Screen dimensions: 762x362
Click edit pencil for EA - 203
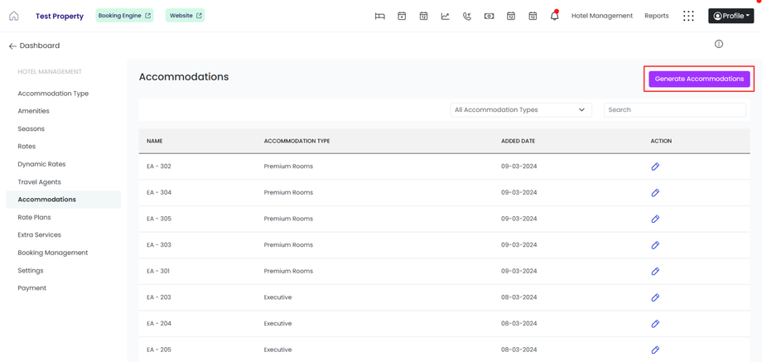tap(655, 297)
